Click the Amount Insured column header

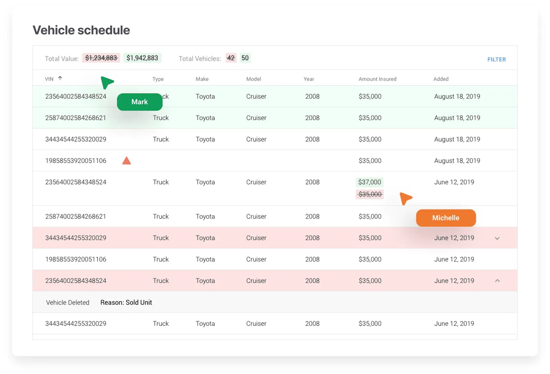tap(378, 79)
